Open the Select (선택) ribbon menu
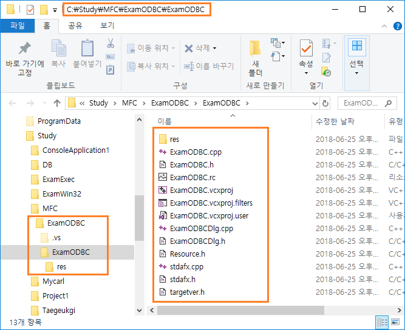Viewport: 405px width, 330px height. [x=356, y=63]
